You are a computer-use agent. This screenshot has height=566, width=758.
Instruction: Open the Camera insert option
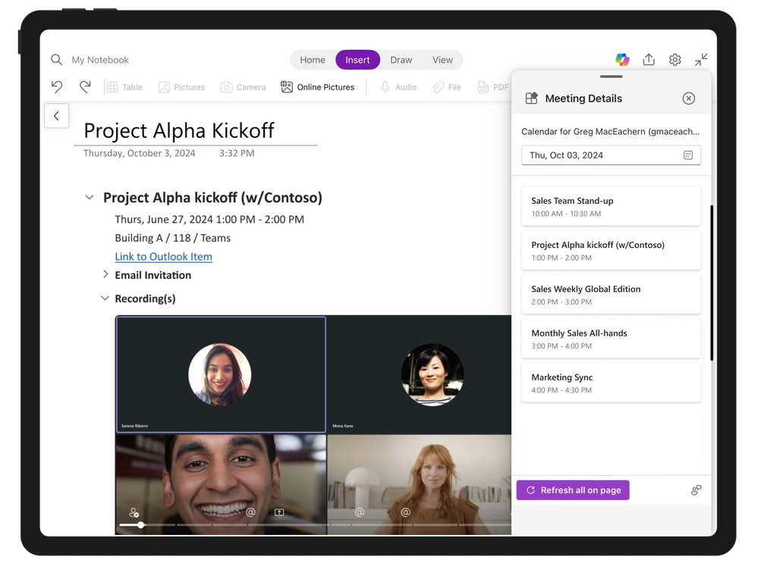[243, 87]
